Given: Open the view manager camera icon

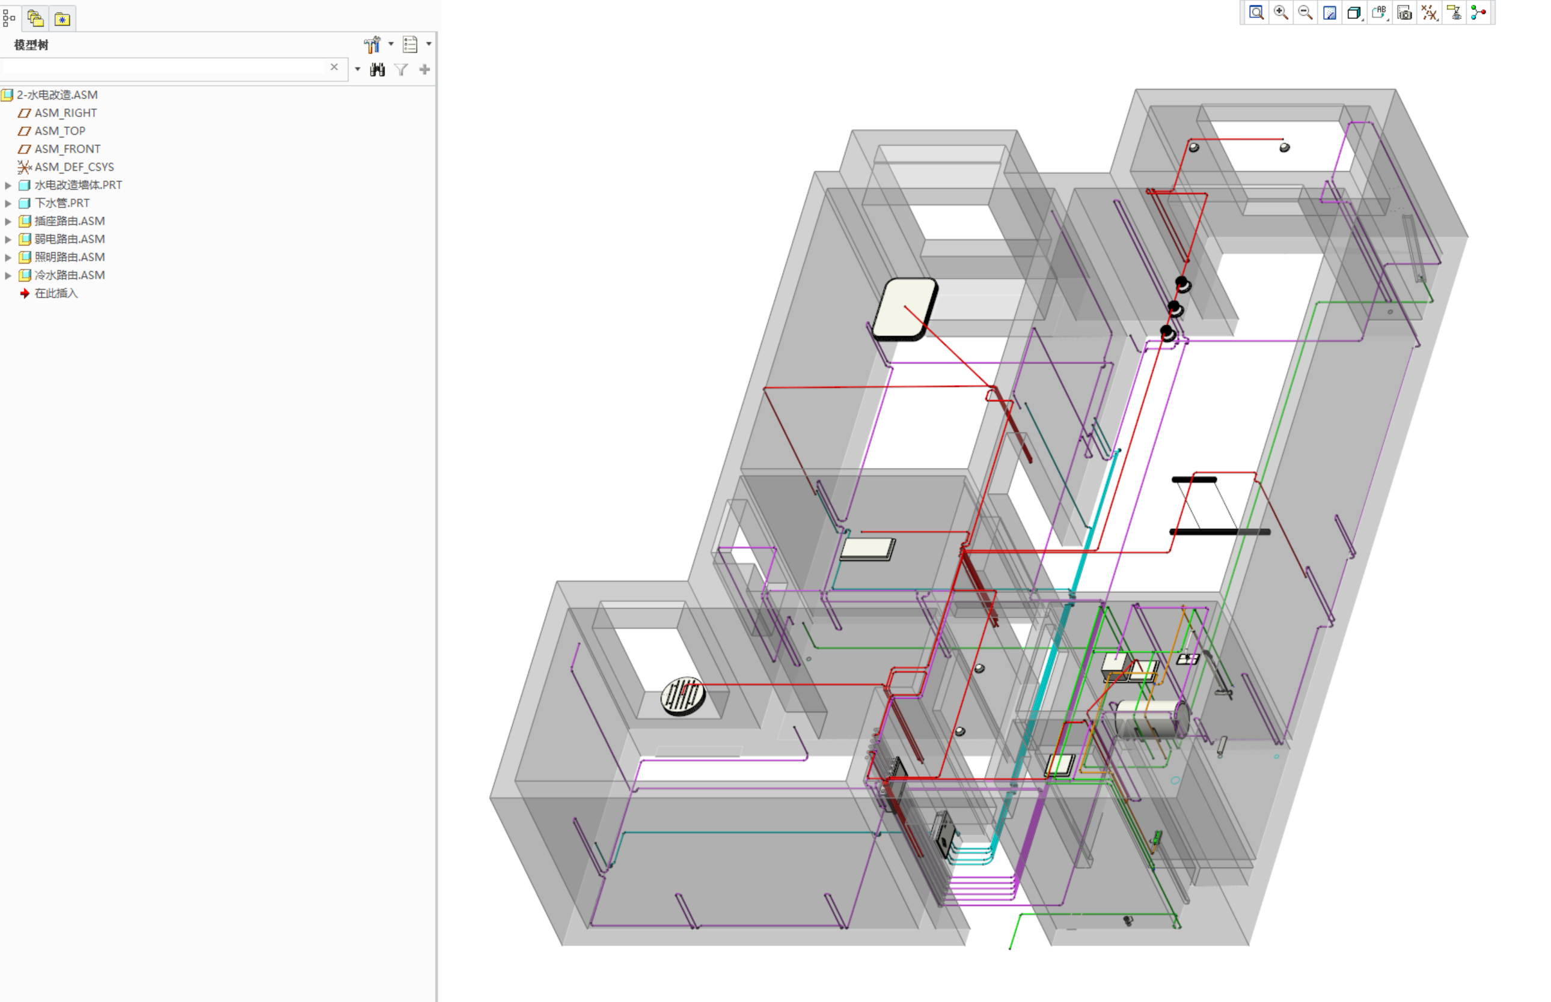Looking at the screenshot, I should pos(1404,13).
